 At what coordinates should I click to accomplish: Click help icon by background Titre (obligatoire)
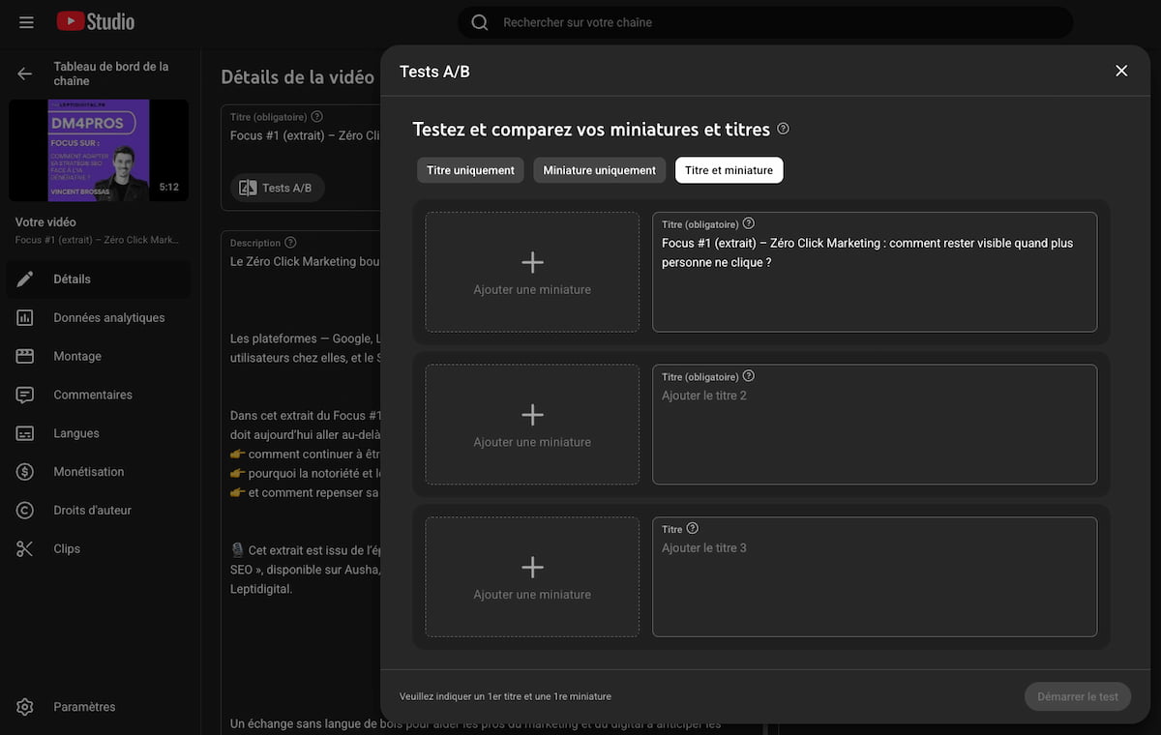coord(317,117)
